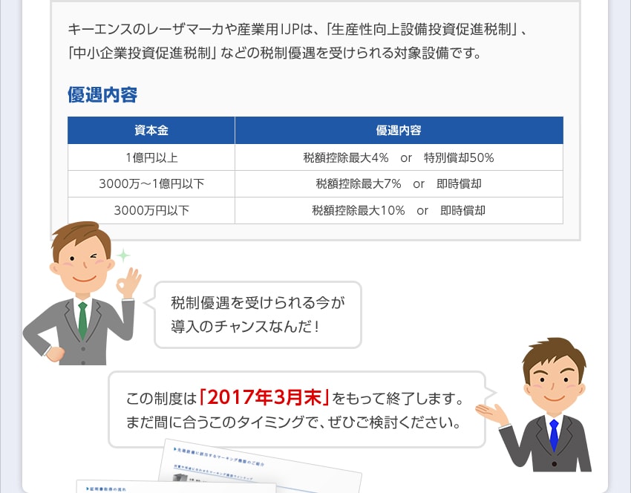This screenshot has width=631, height=493.
Task: Click the 税額控除最大7% or 即時償却 cell
Action: point(399,184)
